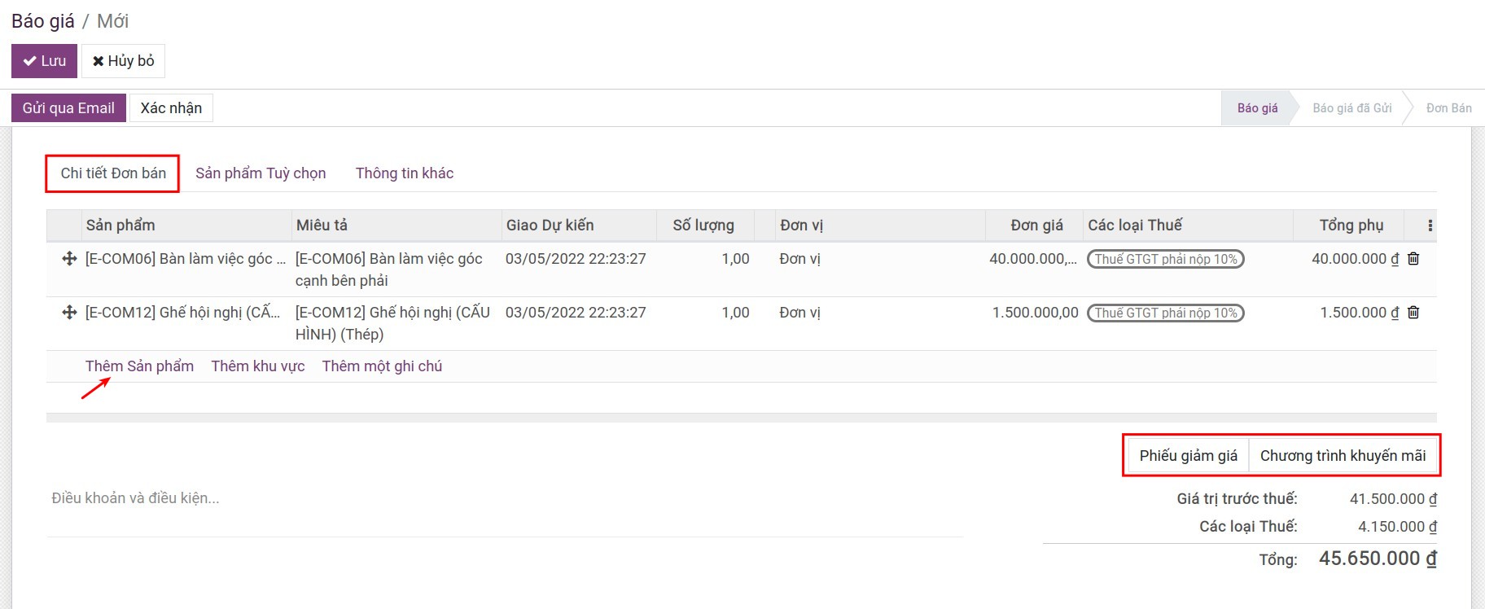1485x609 pixels.
Task: Click total 45.650.000 ₫
Action: (x=1378, y=559)
